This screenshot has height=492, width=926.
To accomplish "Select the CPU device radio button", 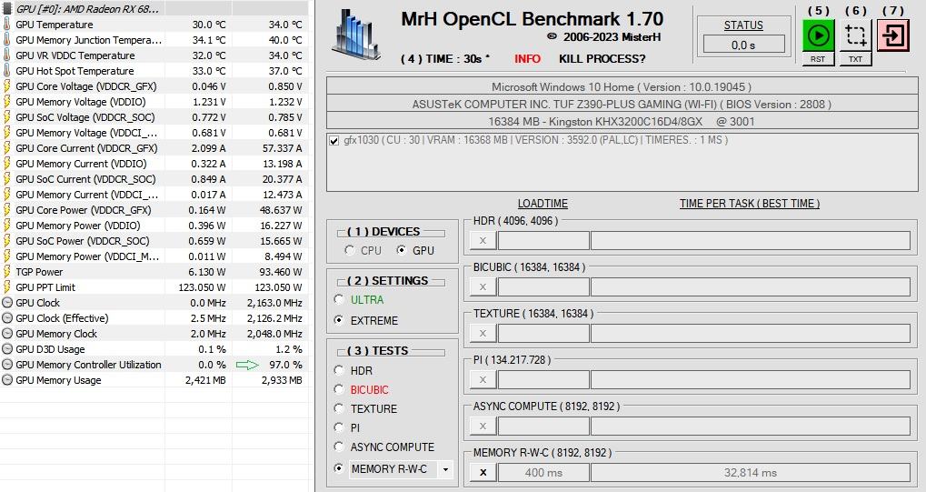I will pyautogui.click(x=350, y=250).
